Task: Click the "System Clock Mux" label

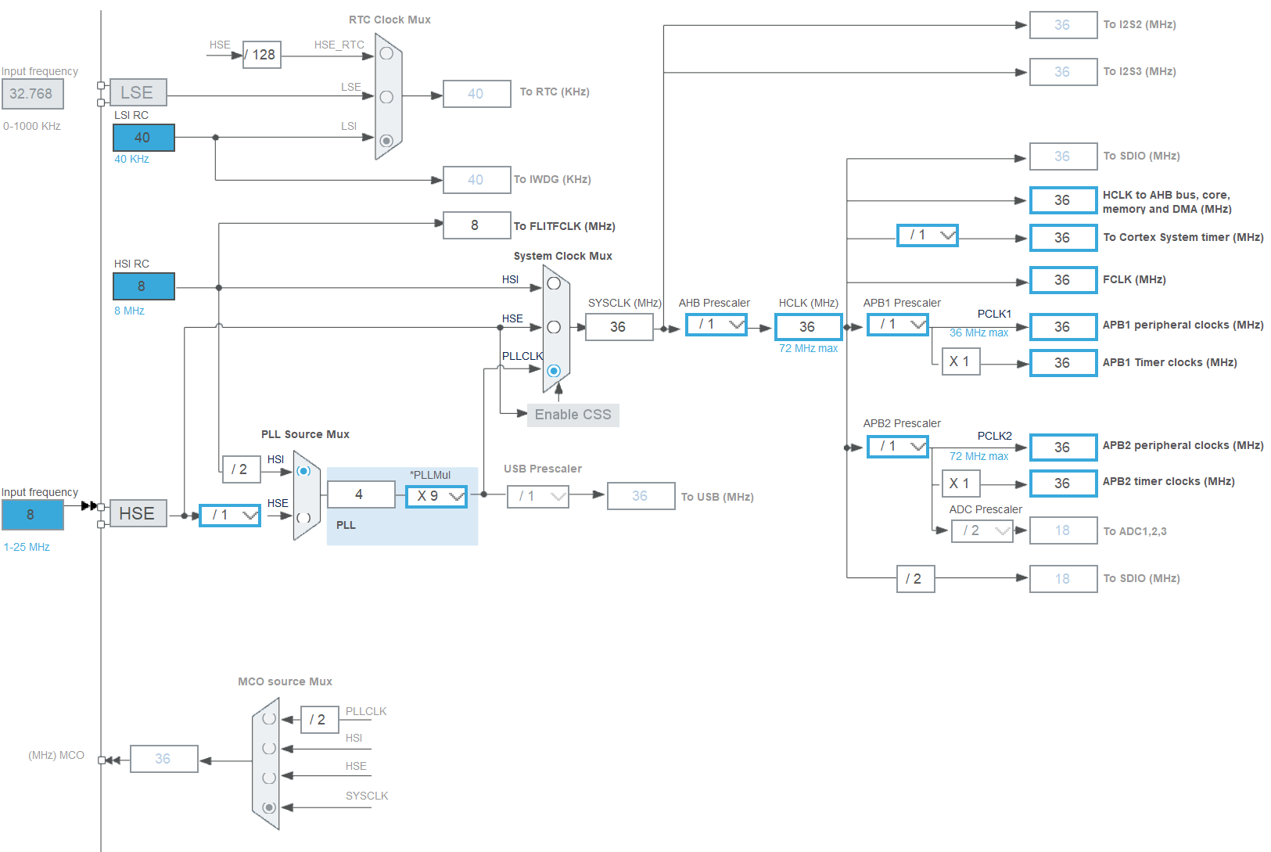Action: pyautogui.click(x=562, y=256)
